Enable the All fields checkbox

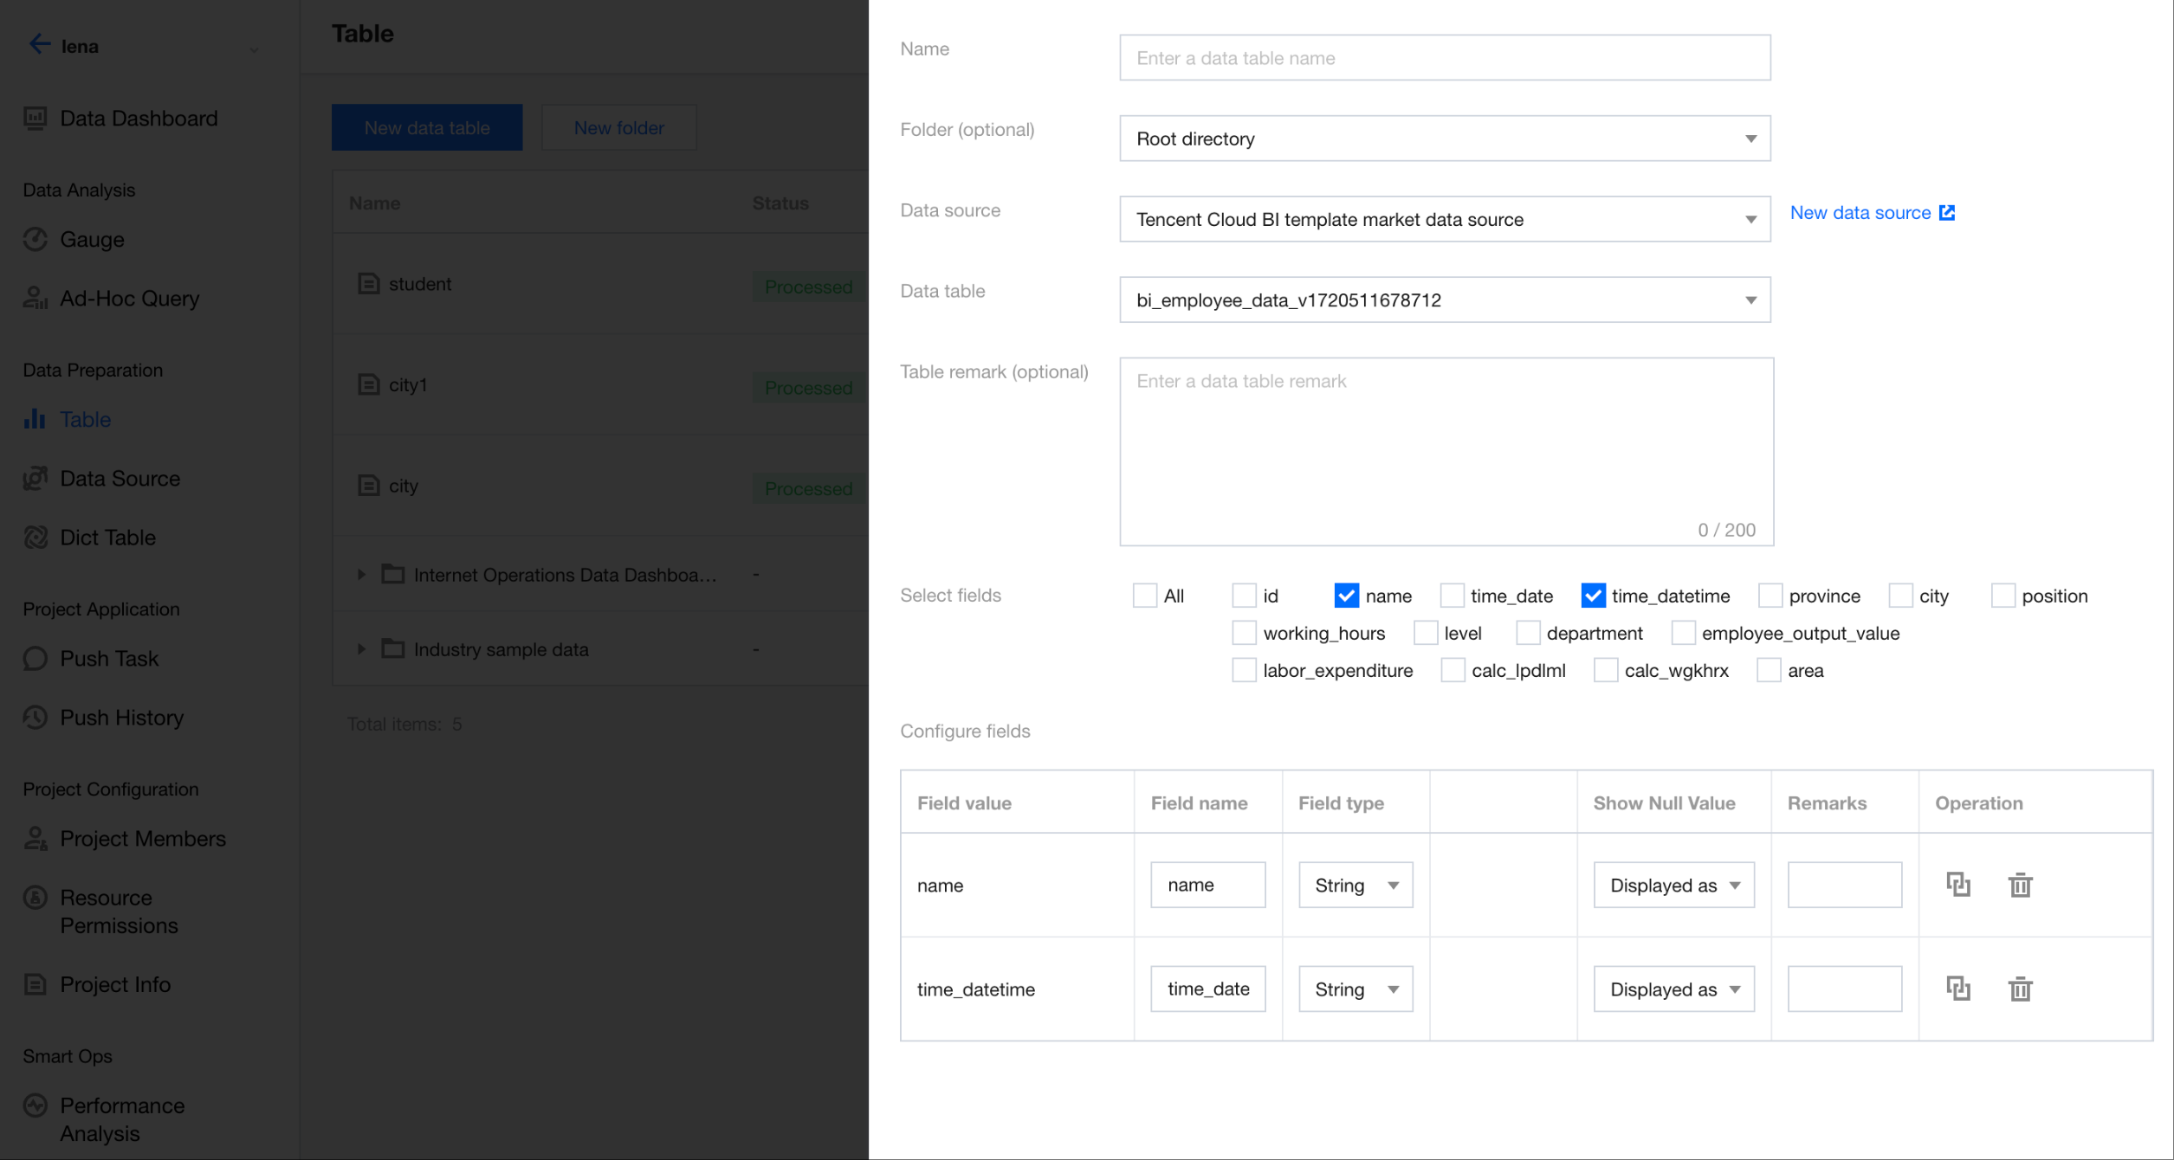tap(1144, 596)
